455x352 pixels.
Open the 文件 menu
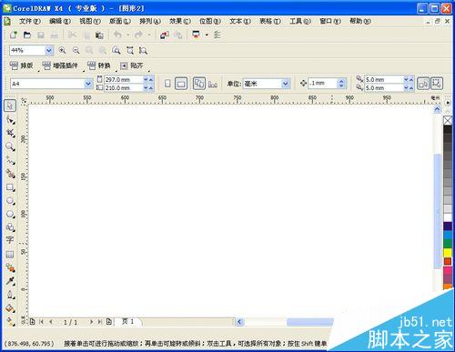30,21
